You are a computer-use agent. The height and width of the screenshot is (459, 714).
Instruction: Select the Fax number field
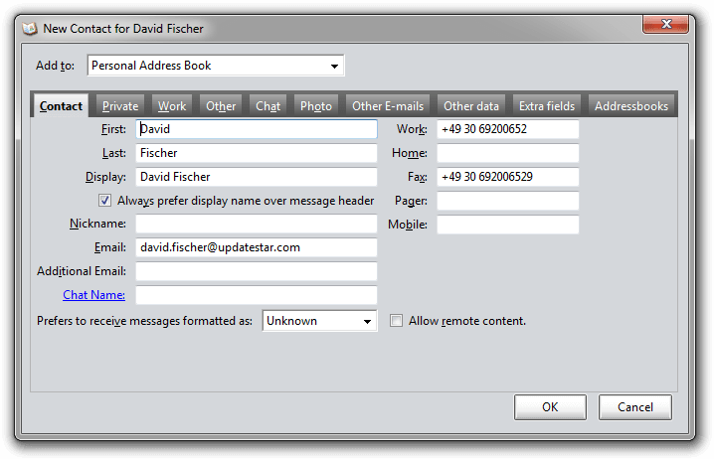coord(507,177)
